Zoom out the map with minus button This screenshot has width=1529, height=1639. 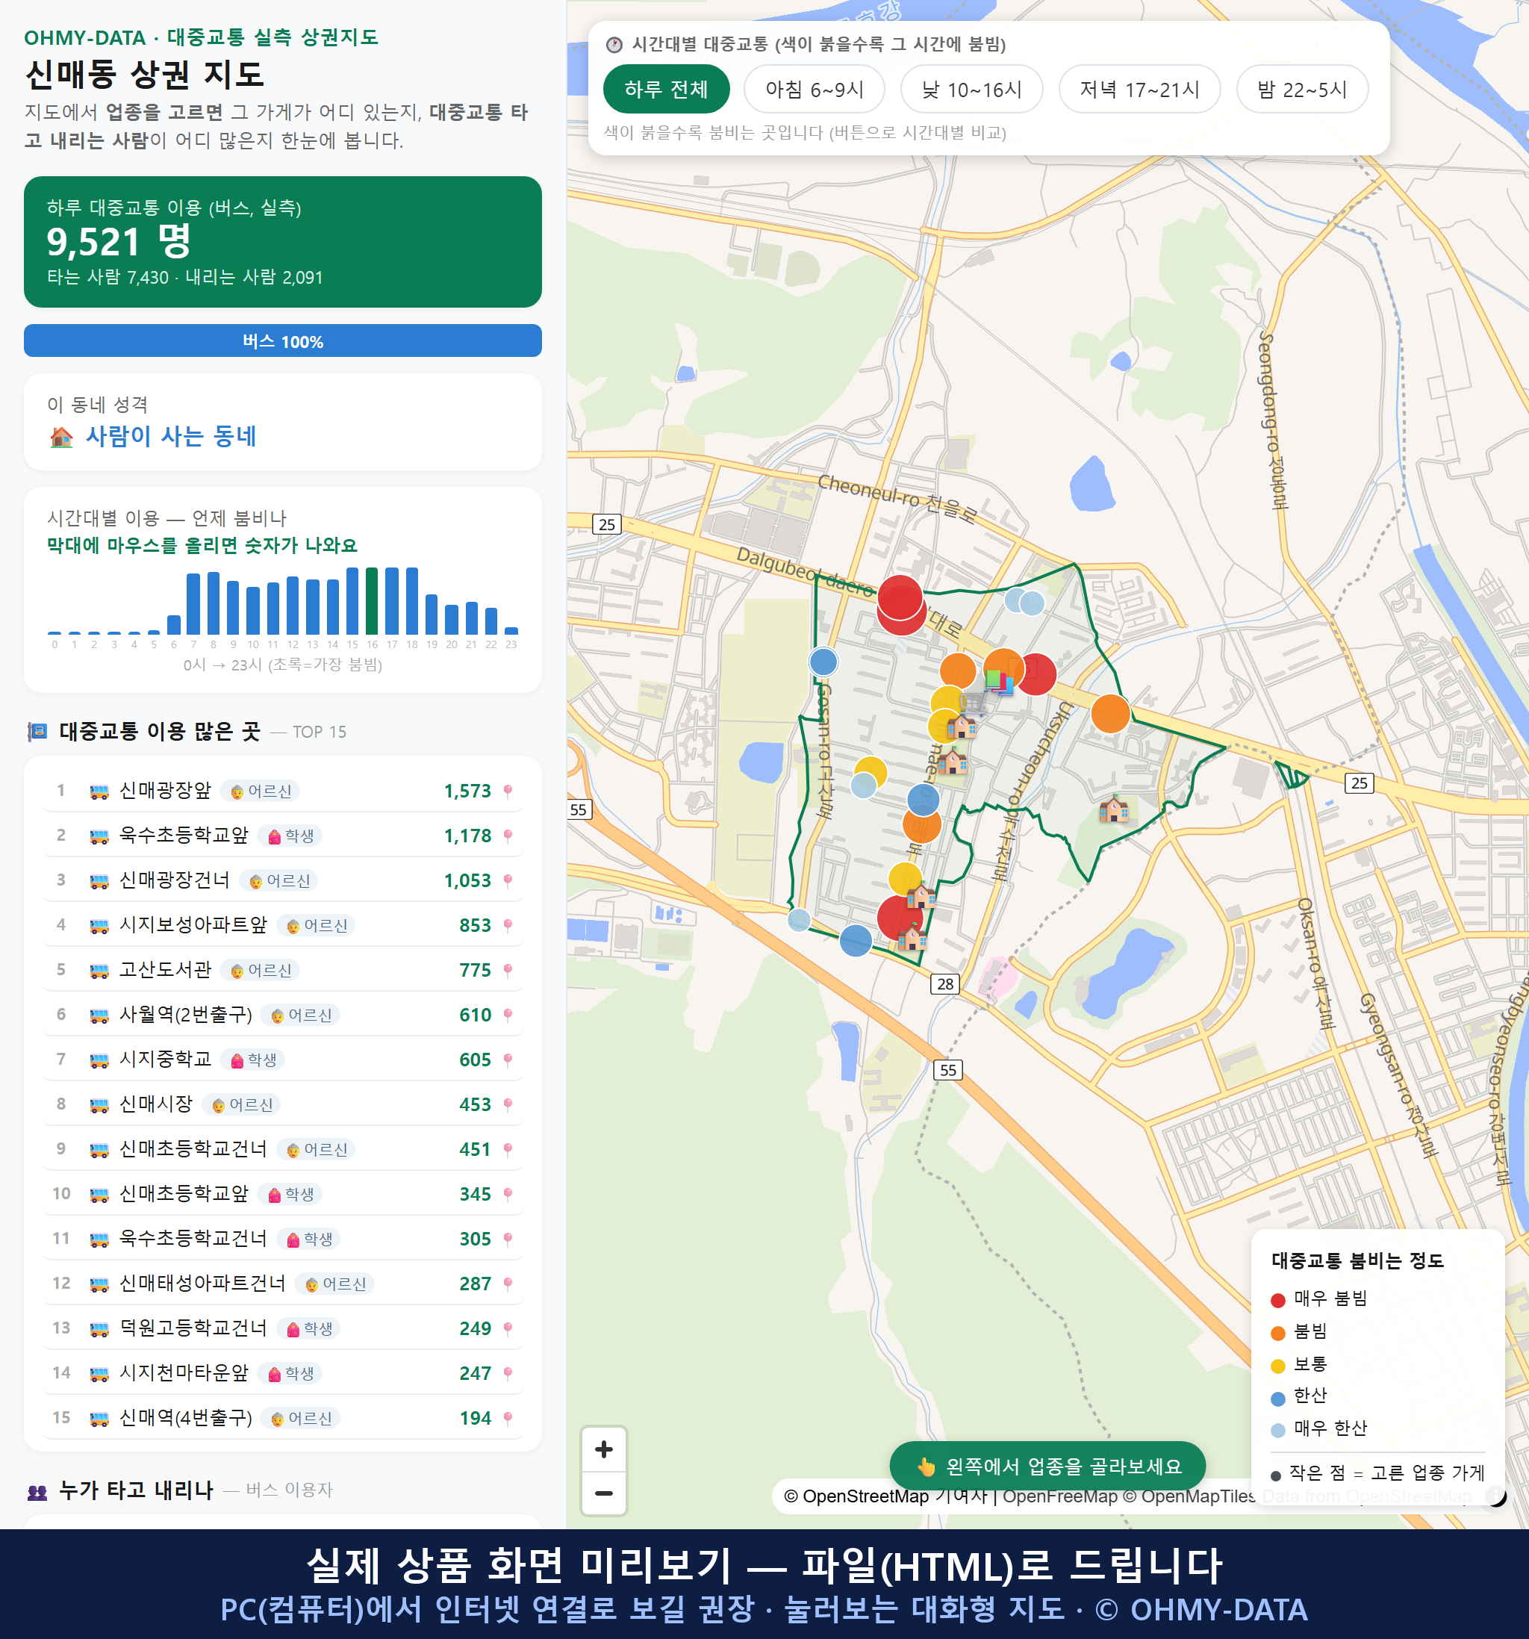click(x=603, y=1493)
